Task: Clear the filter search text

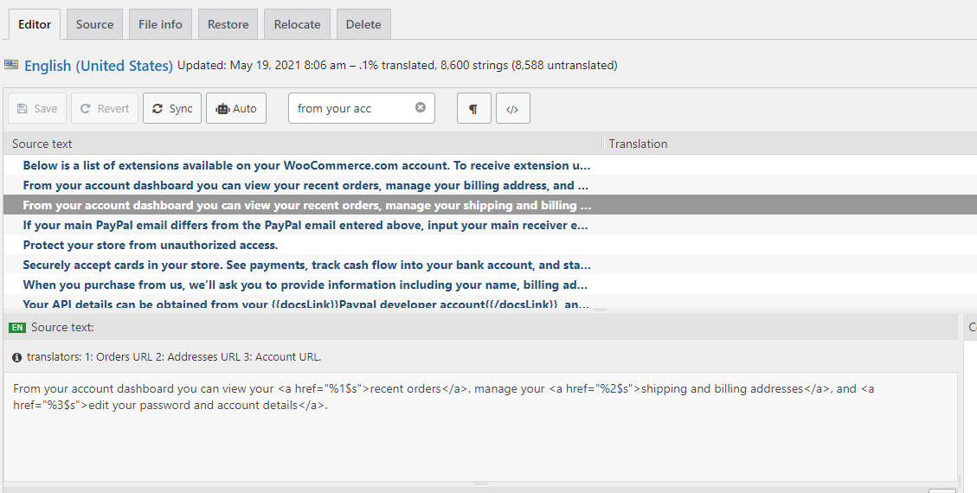Action: 421,108
